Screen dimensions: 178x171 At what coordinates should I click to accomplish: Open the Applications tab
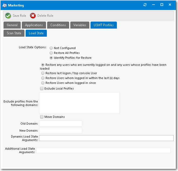[x=34, y=25]
